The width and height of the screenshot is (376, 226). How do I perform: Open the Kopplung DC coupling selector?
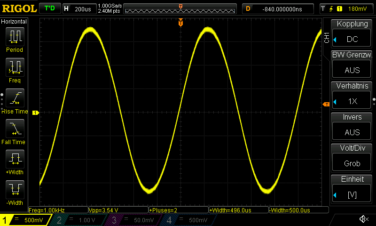(x=352, y=34)
